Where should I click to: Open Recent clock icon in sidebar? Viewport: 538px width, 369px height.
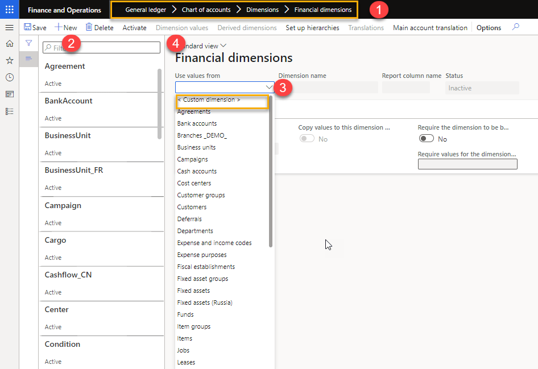click(x=9, y=77)
